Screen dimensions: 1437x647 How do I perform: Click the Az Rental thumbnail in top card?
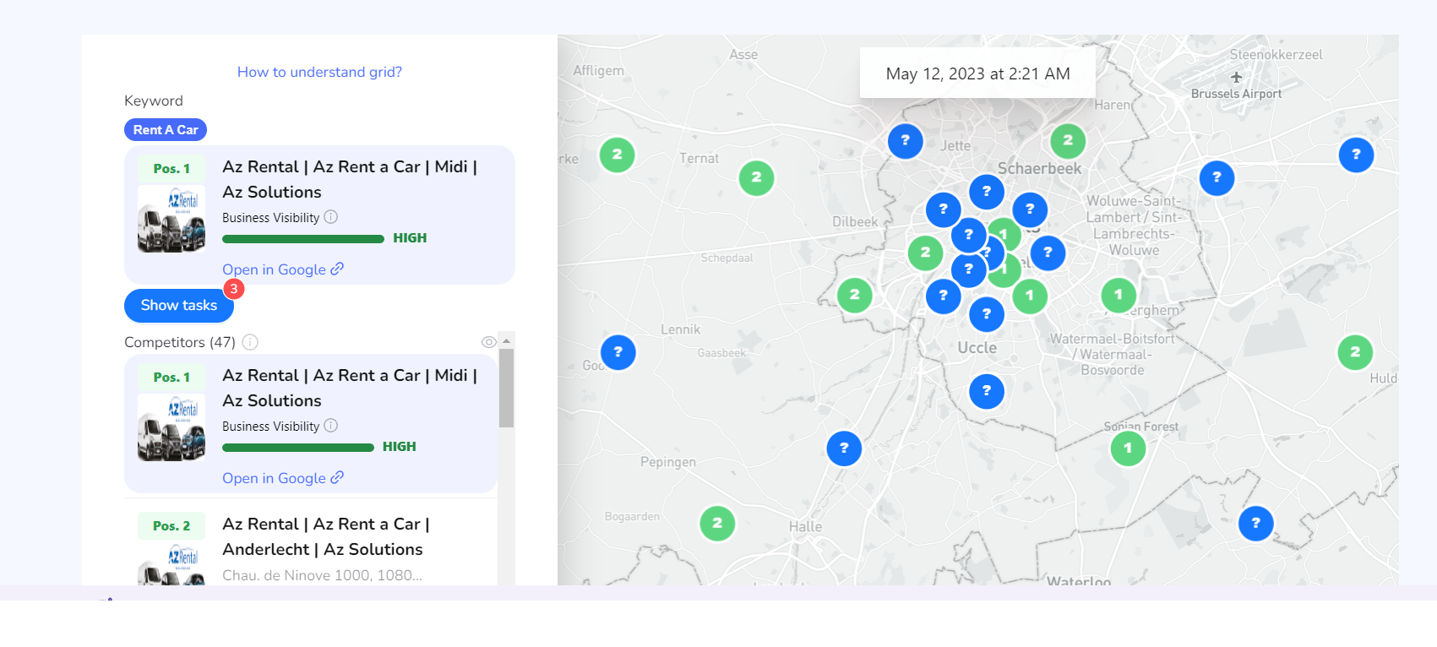[171, 219]
